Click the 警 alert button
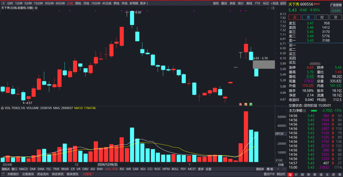This screenshot has height=177, width=343. pyautogui.click(x=336, y=17)
